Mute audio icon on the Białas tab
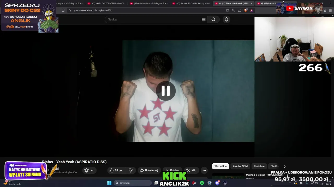This screenshot has width=334, height=187. click(x=219, y=3)
